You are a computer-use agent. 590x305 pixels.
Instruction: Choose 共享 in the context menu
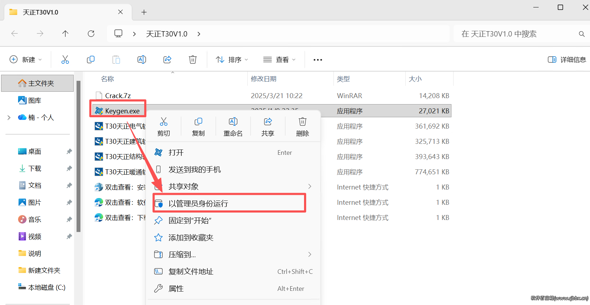(x=268, y=127)
